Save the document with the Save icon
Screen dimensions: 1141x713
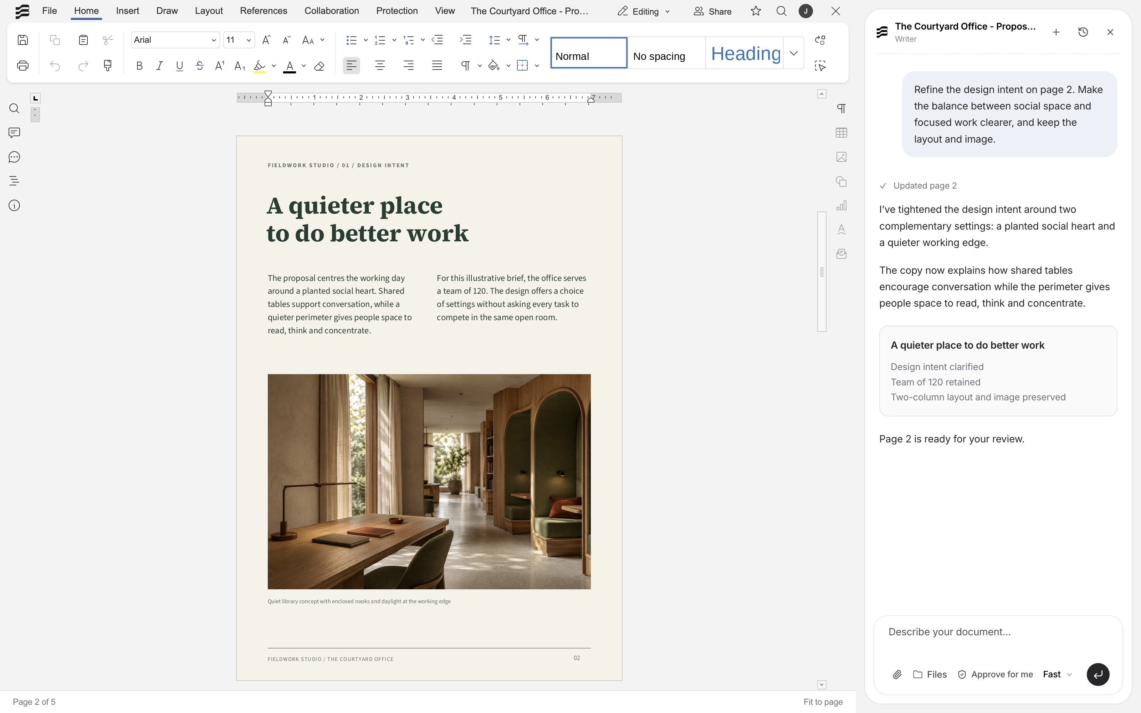[22, 40]
